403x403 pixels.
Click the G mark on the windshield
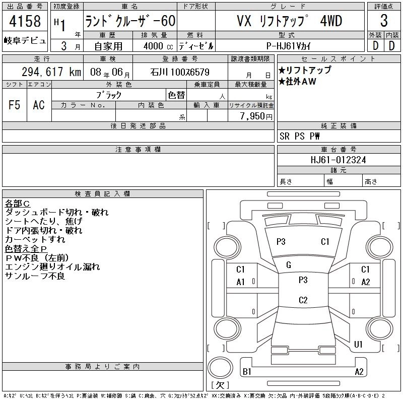click(x=289, y=265)
